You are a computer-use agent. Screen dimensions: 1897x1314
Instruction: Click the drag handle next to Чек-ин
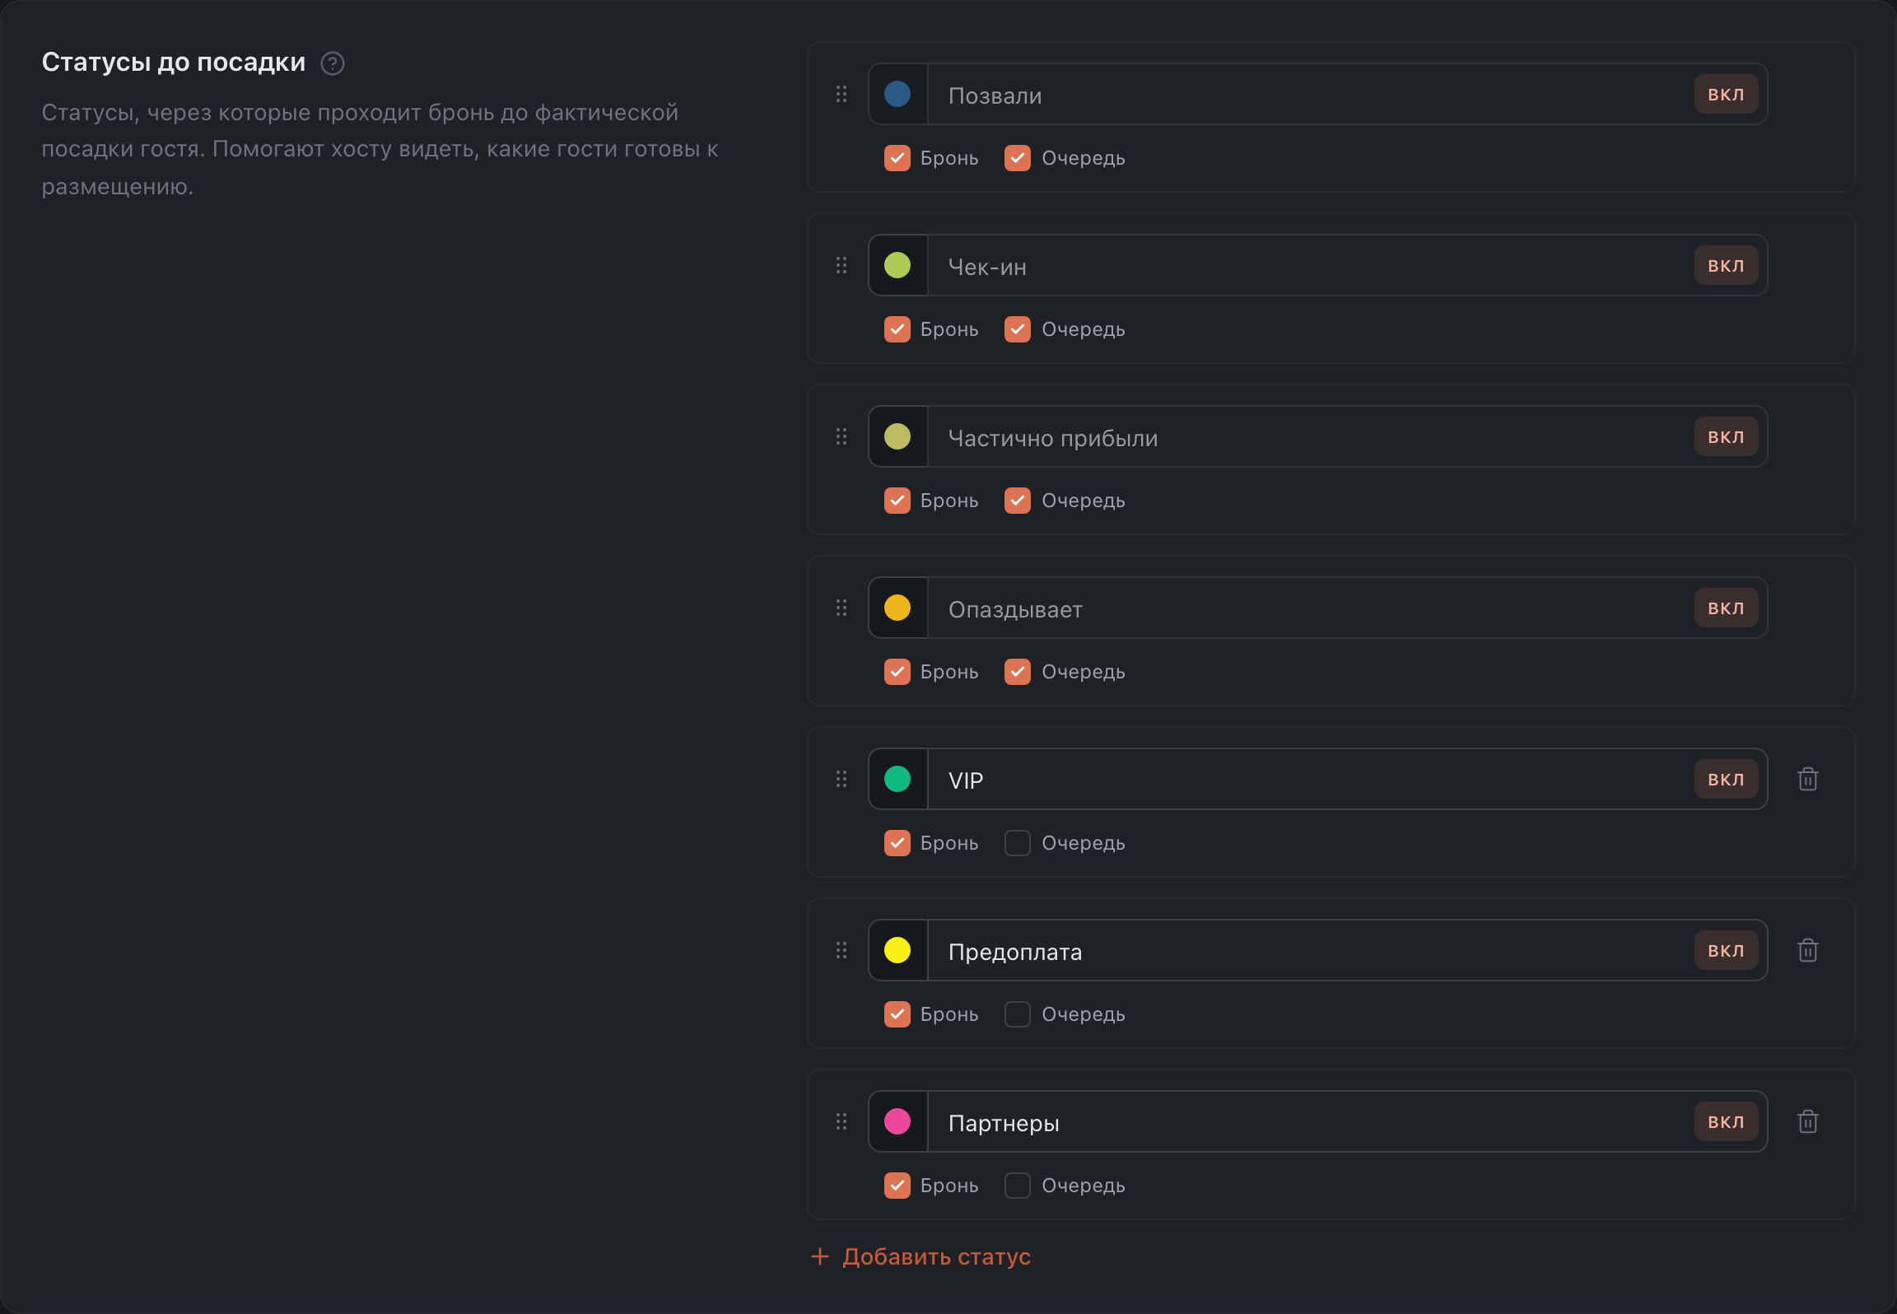click(x=841, y=265)
